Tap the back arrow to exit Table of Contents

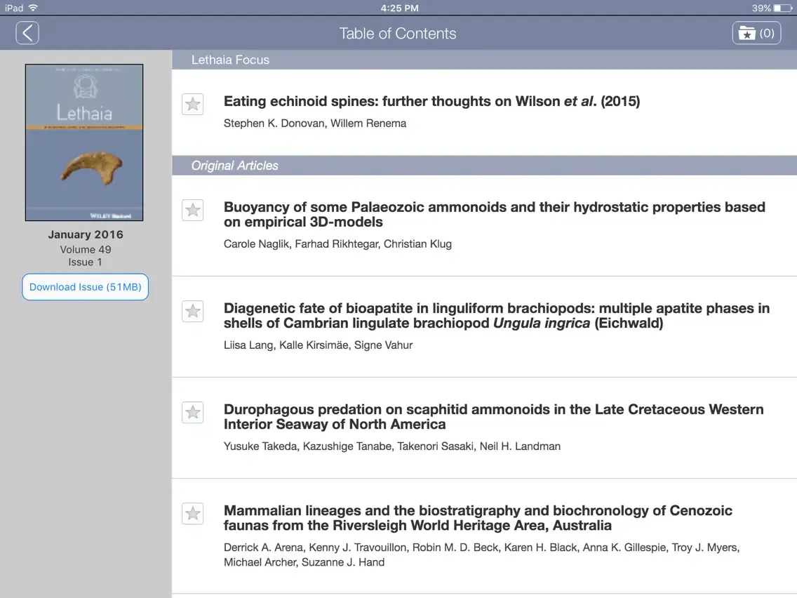coord(27,32)
